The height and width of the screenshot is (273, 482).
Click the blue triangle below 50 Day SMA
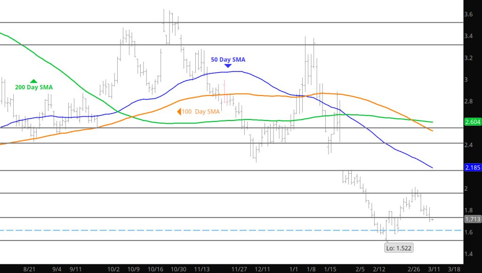click(228, 66)
